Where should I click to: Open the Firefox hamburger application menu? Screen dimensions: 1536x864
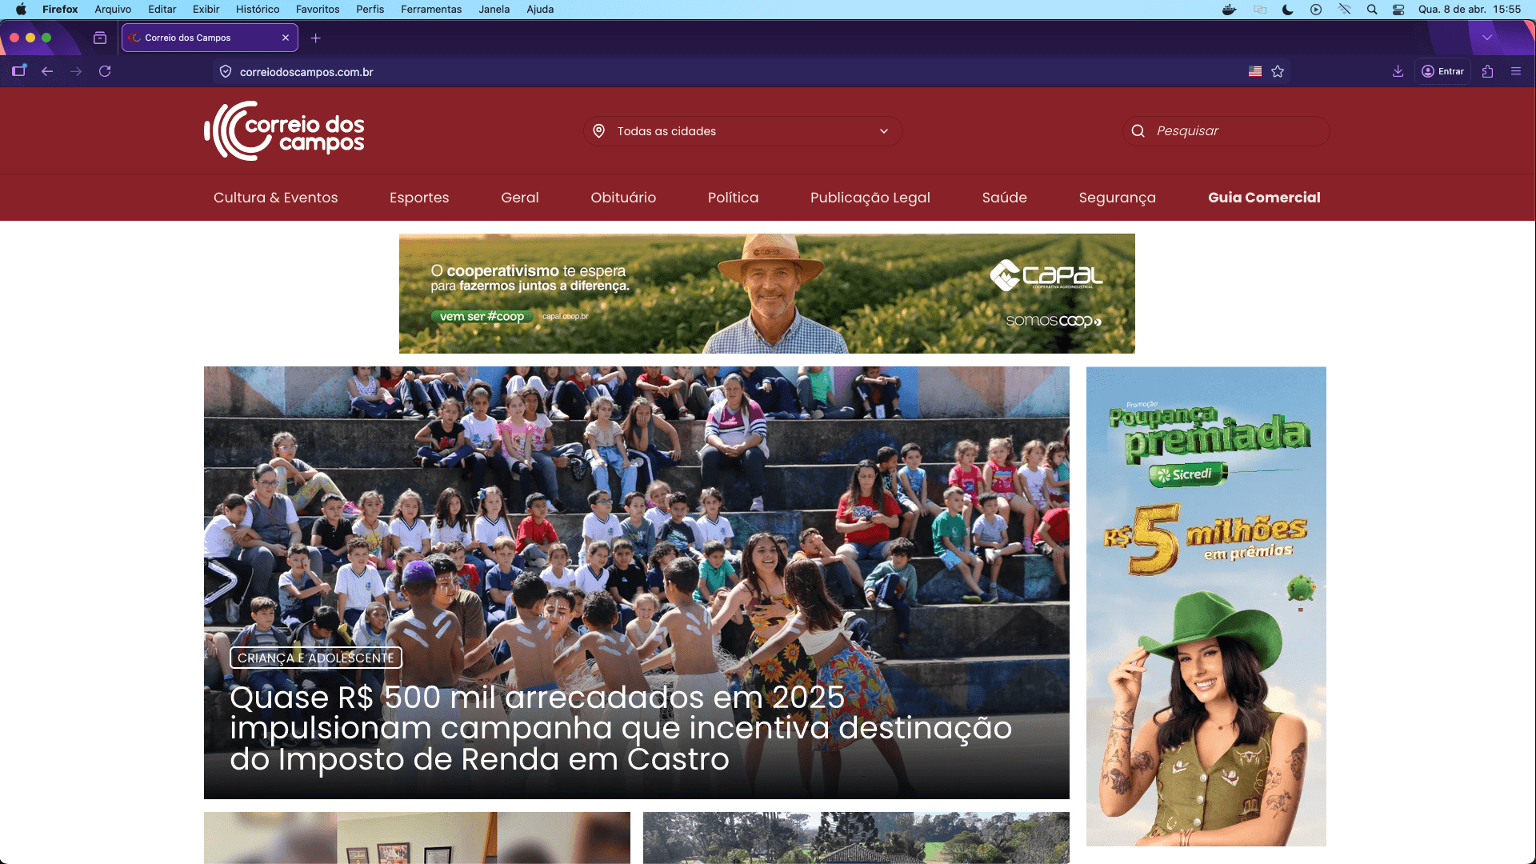tap(1516, 71)
